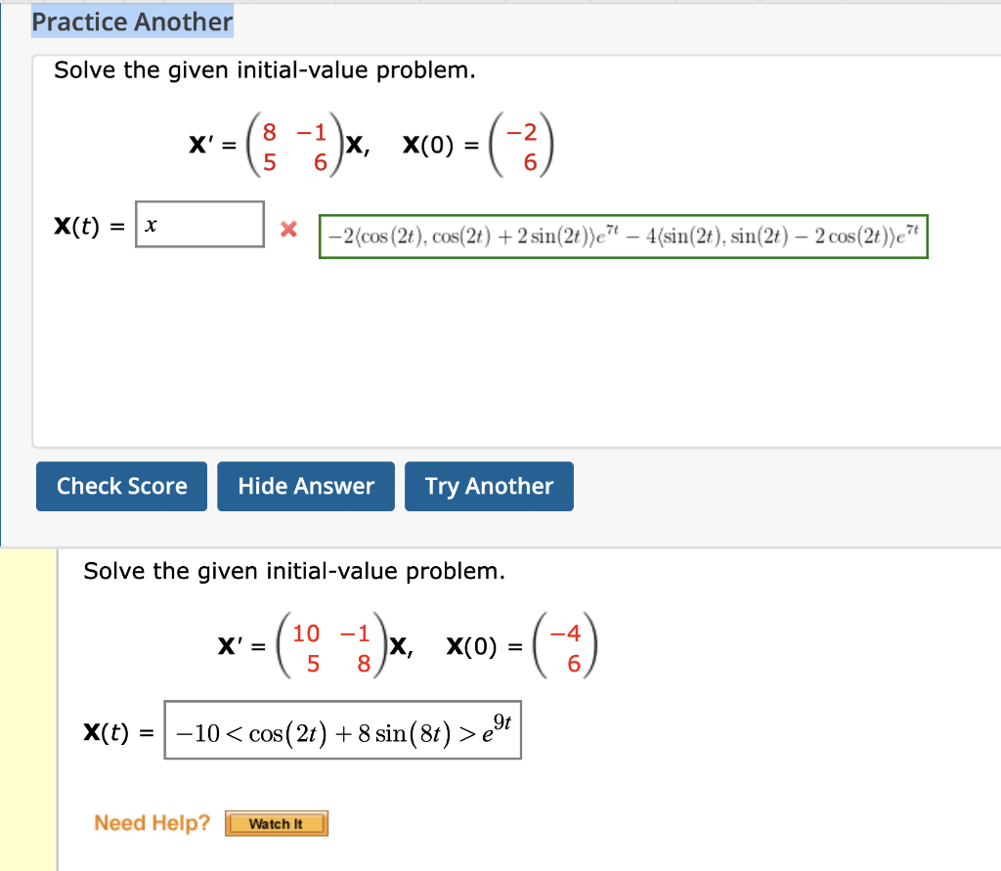Select the highlighted Practice Another header
Screen dimensions: 1001x871
(132, 22)
